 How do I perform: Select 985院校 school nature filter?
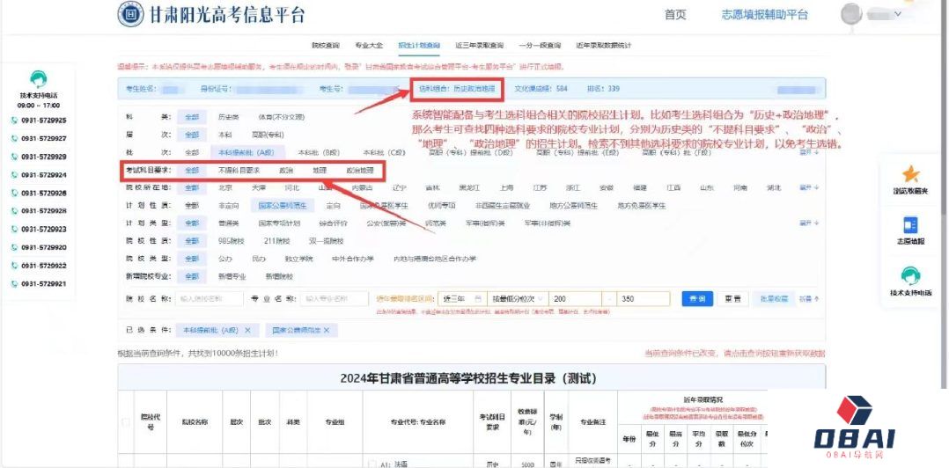point(232,241)
